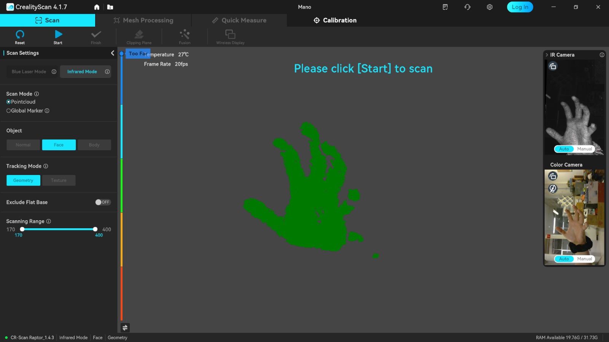Show Tracking Mode info icon
Screen dimensions: 609x342
pos(46,166)
